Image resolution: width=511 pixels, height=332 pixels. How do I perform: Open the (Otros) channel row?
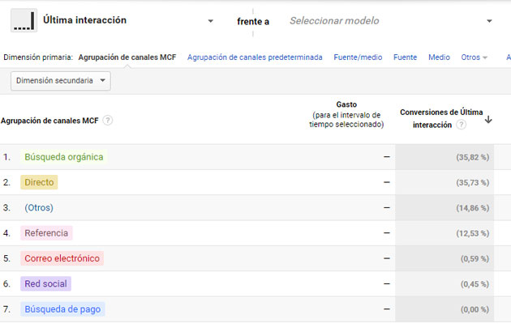point(39,208)
